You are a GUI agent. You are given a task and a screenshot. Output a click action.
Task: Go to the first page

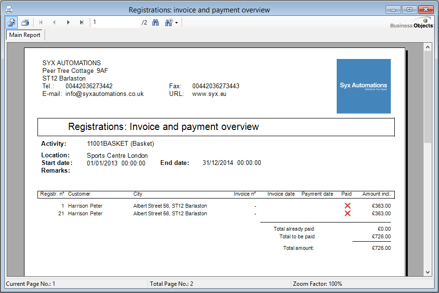pos(41,23)
